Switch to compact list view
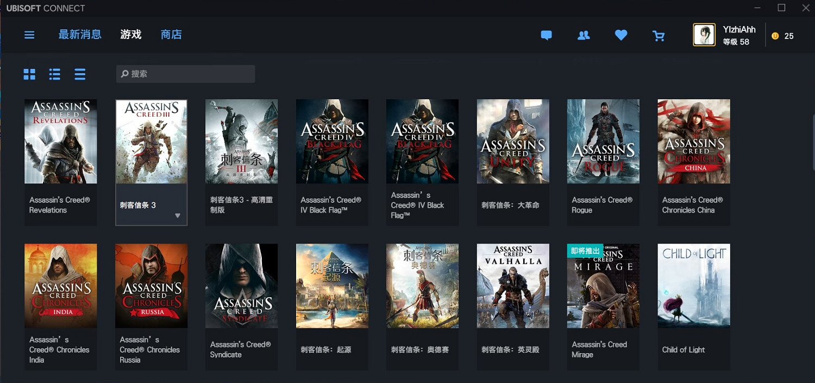The image size is (815, 383). coord(80,74)
